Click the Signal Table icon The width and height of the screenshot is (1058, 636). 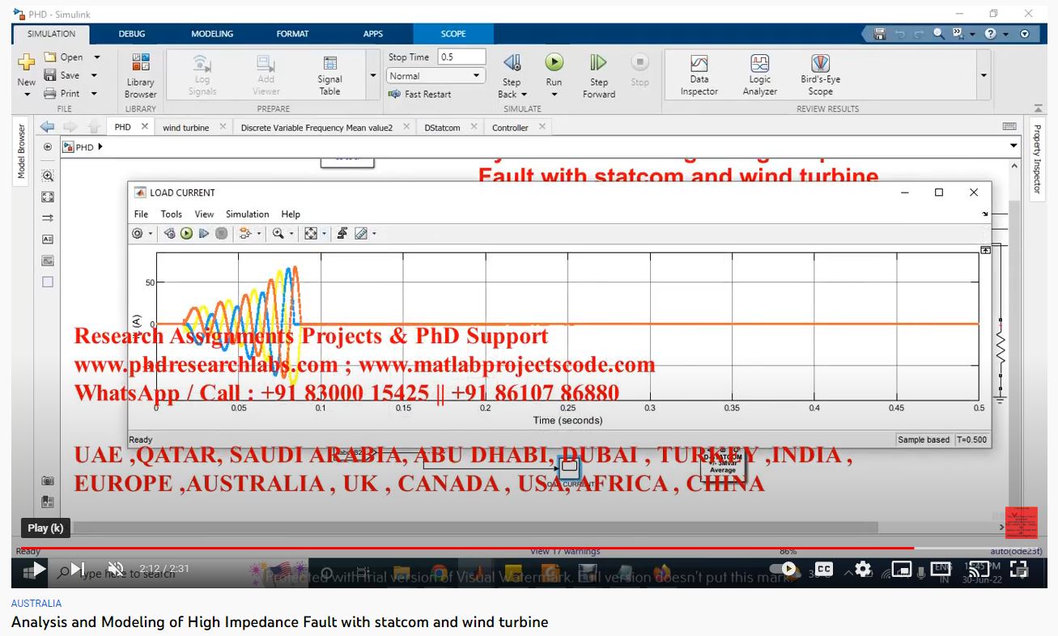click(330, 64)
